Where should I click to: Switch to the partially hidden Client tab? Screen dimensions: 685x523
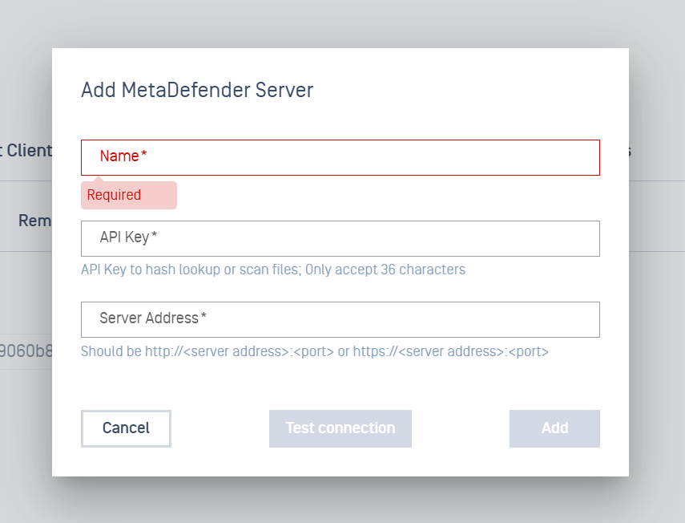point(26,150)
